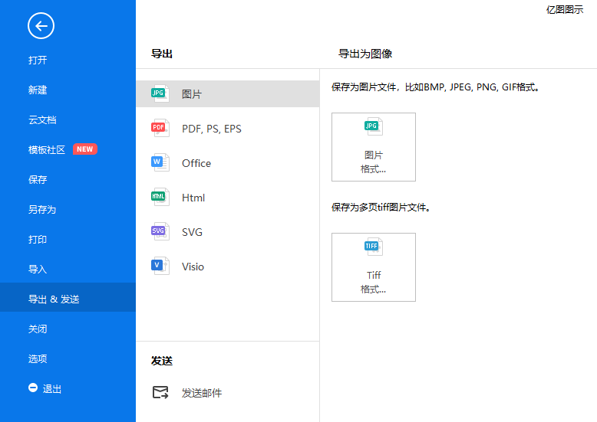Click the 亿图图示 title text

pos(565,9)
